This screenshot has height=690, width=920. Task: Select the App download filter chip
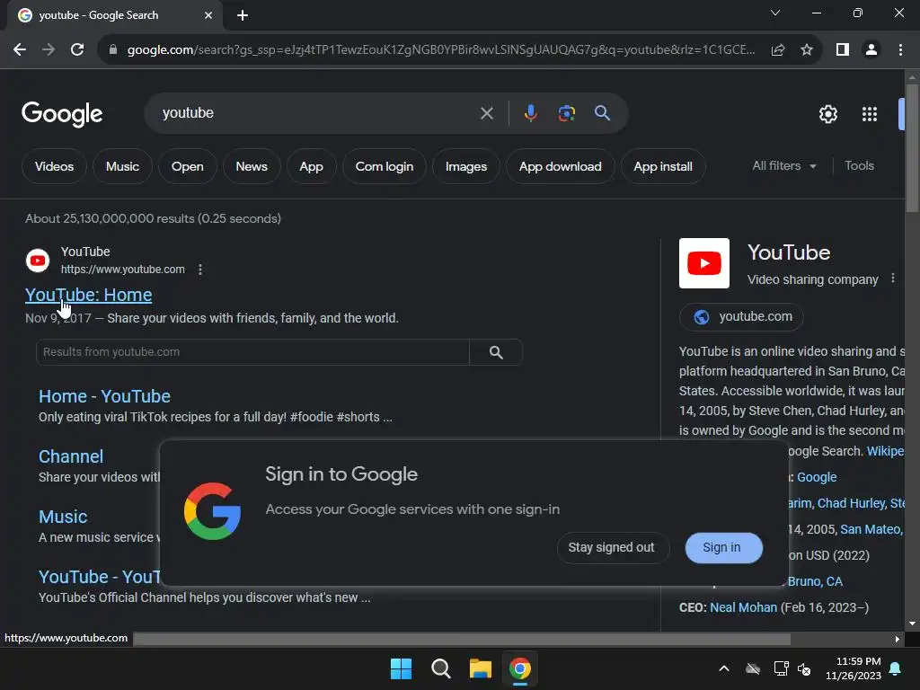click(x=561, y=166)
